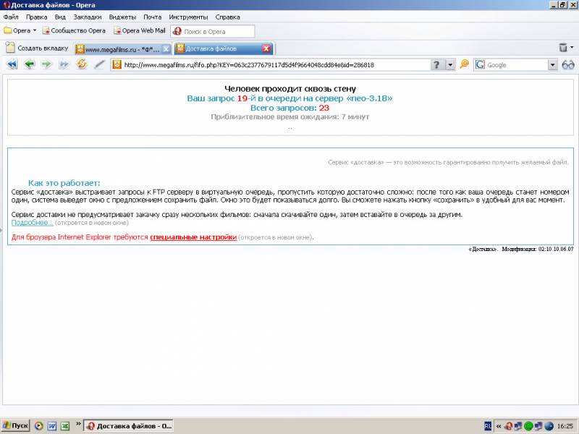The image size is (579, 434).
Task: Open the специальные настройки link
Action: (193, 237)
